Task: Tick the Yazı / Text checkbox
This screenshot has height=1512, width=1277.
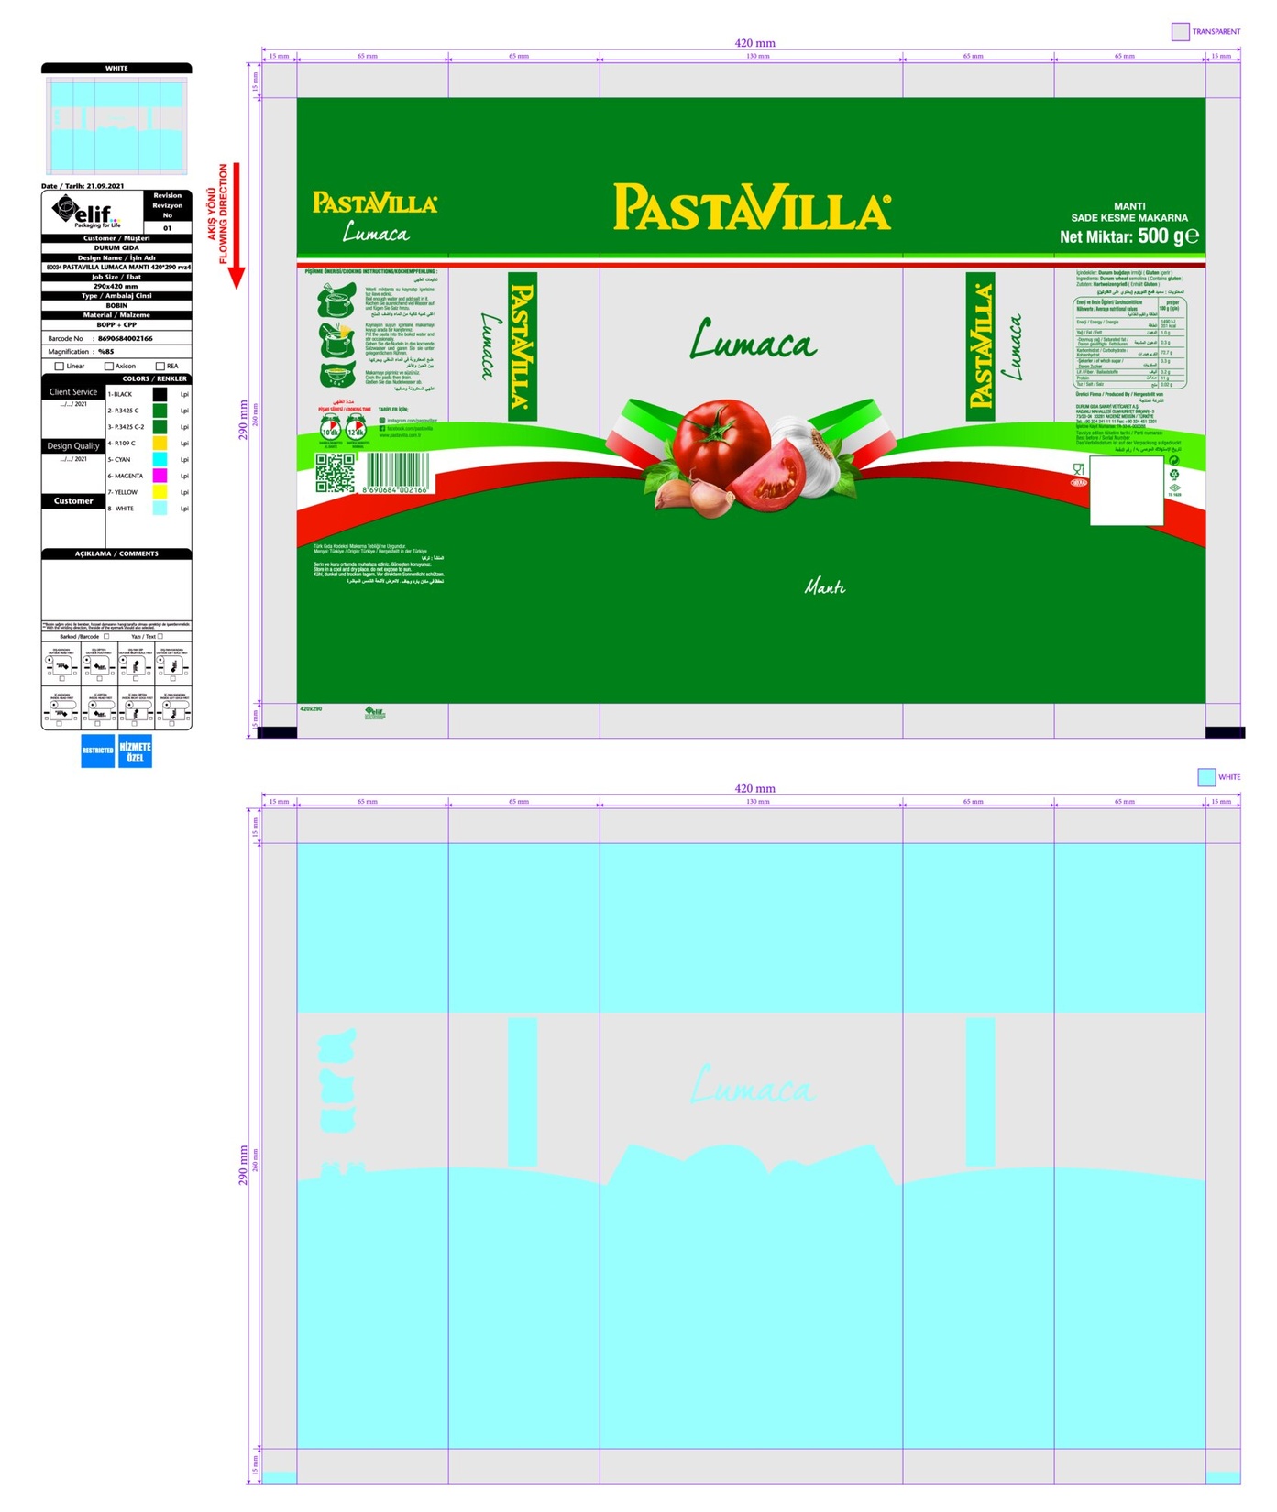Action: 160,636
